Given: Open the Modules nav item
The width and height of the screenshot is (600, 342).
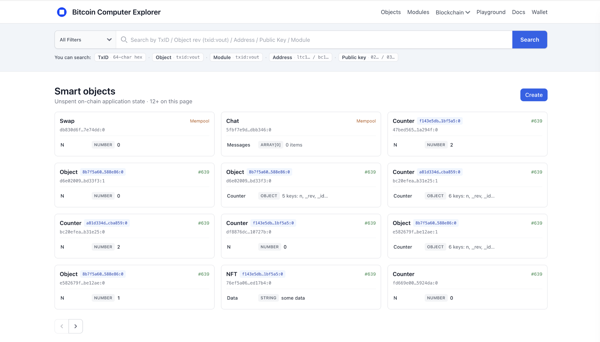Looking at the screenshot, I should (x=418, y=12).
